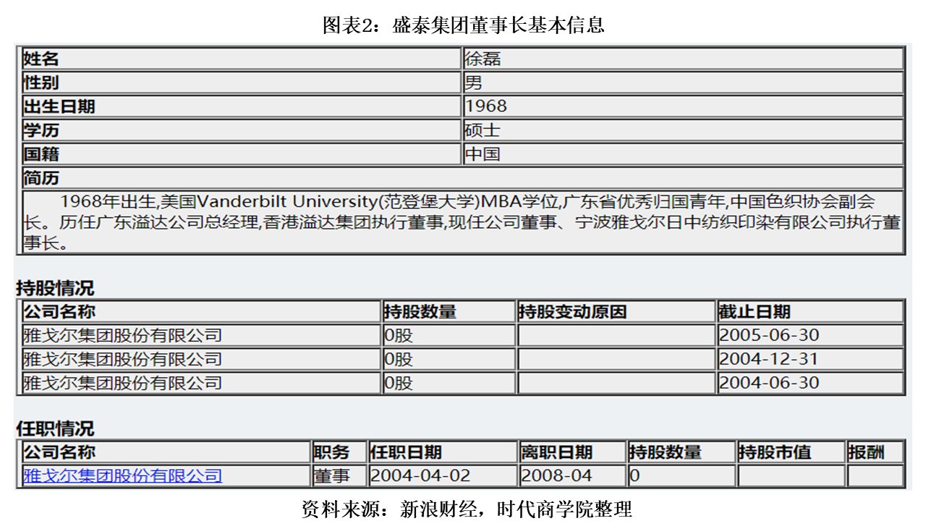
Task: Click 0股 in the 2004-06-30 row
Action: (398, 383)
